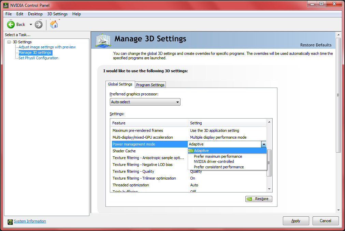Image resolution: width=345 pixels, height=231 pixels.
Task: Open the Back history dropdown arrow
Action: click(31, 25)
